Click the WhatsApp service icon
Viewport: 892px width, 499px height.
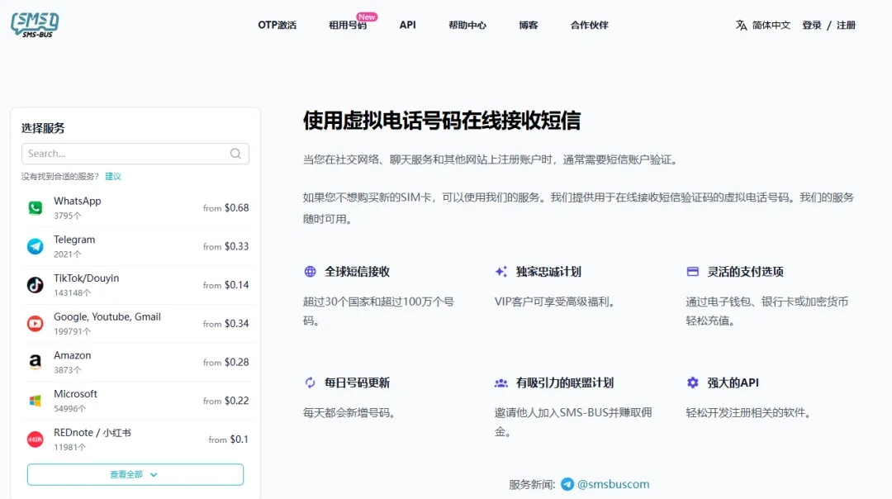tap(35, 208)
